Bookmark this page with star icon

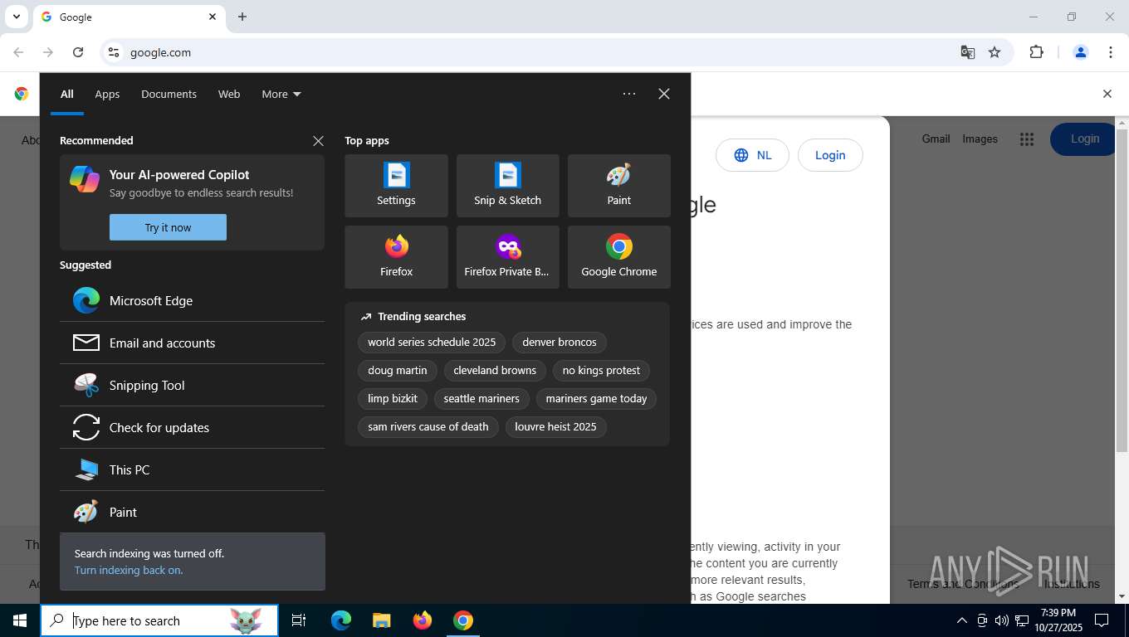(x=995, y=52)
